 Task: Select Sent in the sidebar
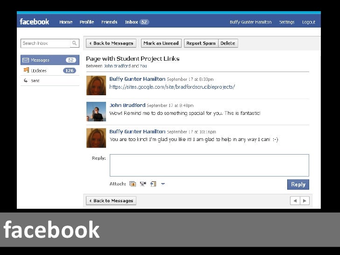coord(50,81)
